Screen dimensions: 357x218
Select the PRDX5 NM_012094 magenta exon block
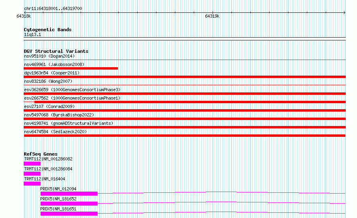[69, 194]
